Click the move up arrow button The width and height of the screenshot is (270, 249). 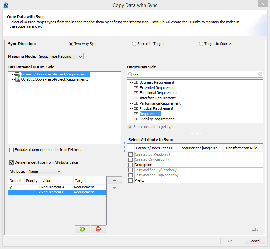pos(114,180)
